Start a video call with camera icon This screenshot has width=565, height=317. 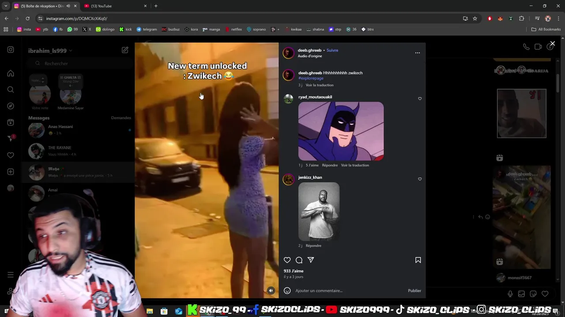coord(538,47)
